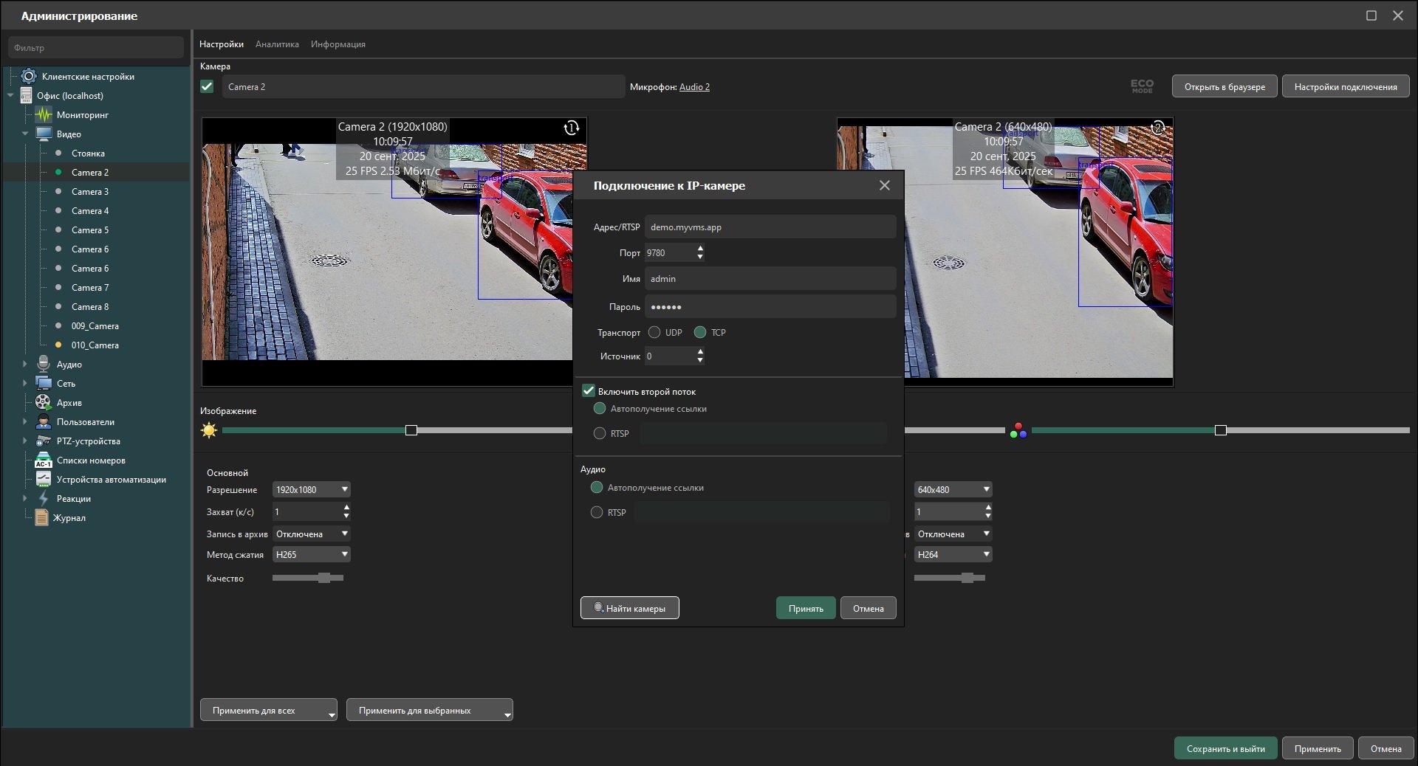Click the brightness slider handle

[x=411, y=430]
